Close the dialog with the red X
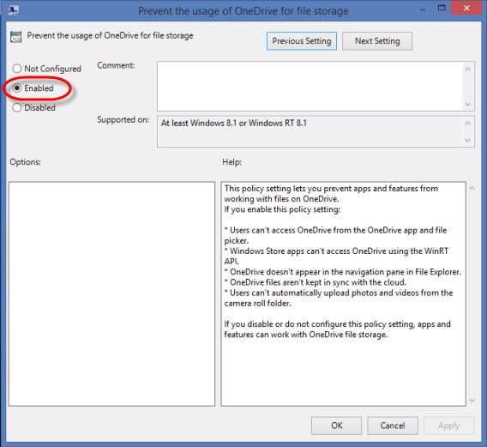Screen dimensions: 487x447 [x=466, y=8]
